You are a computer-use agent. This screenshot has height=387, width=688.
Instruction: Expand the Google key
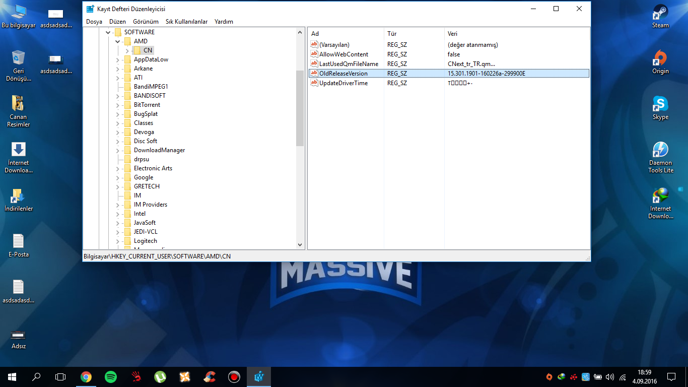[x=117, y=177]
